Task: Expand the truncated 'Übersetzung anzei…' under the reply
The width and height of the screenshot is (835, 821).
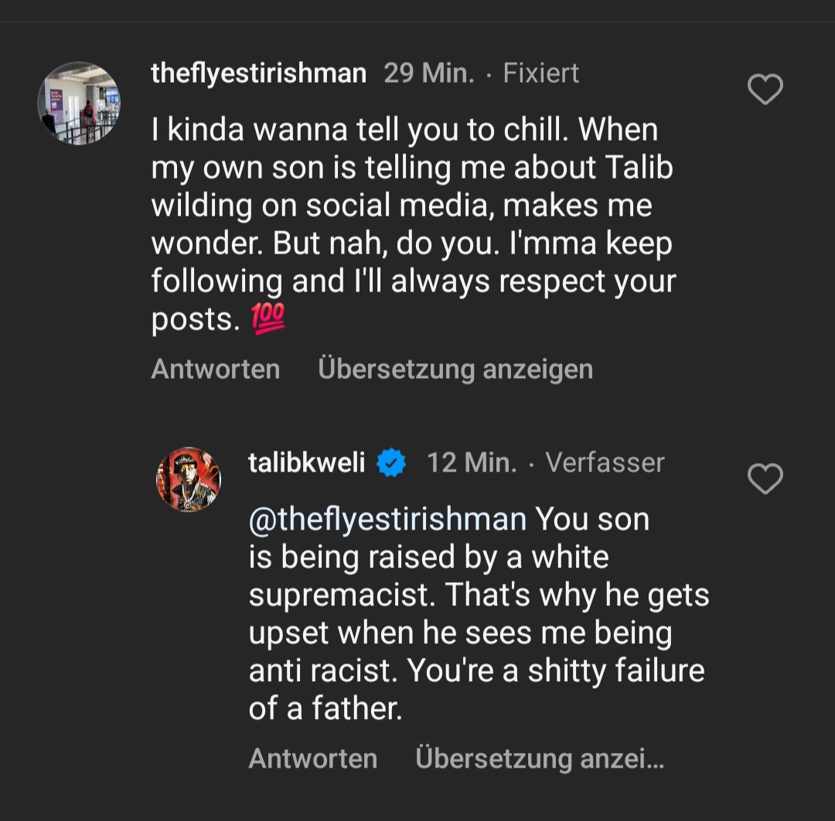Action: [x=539, y=758]
